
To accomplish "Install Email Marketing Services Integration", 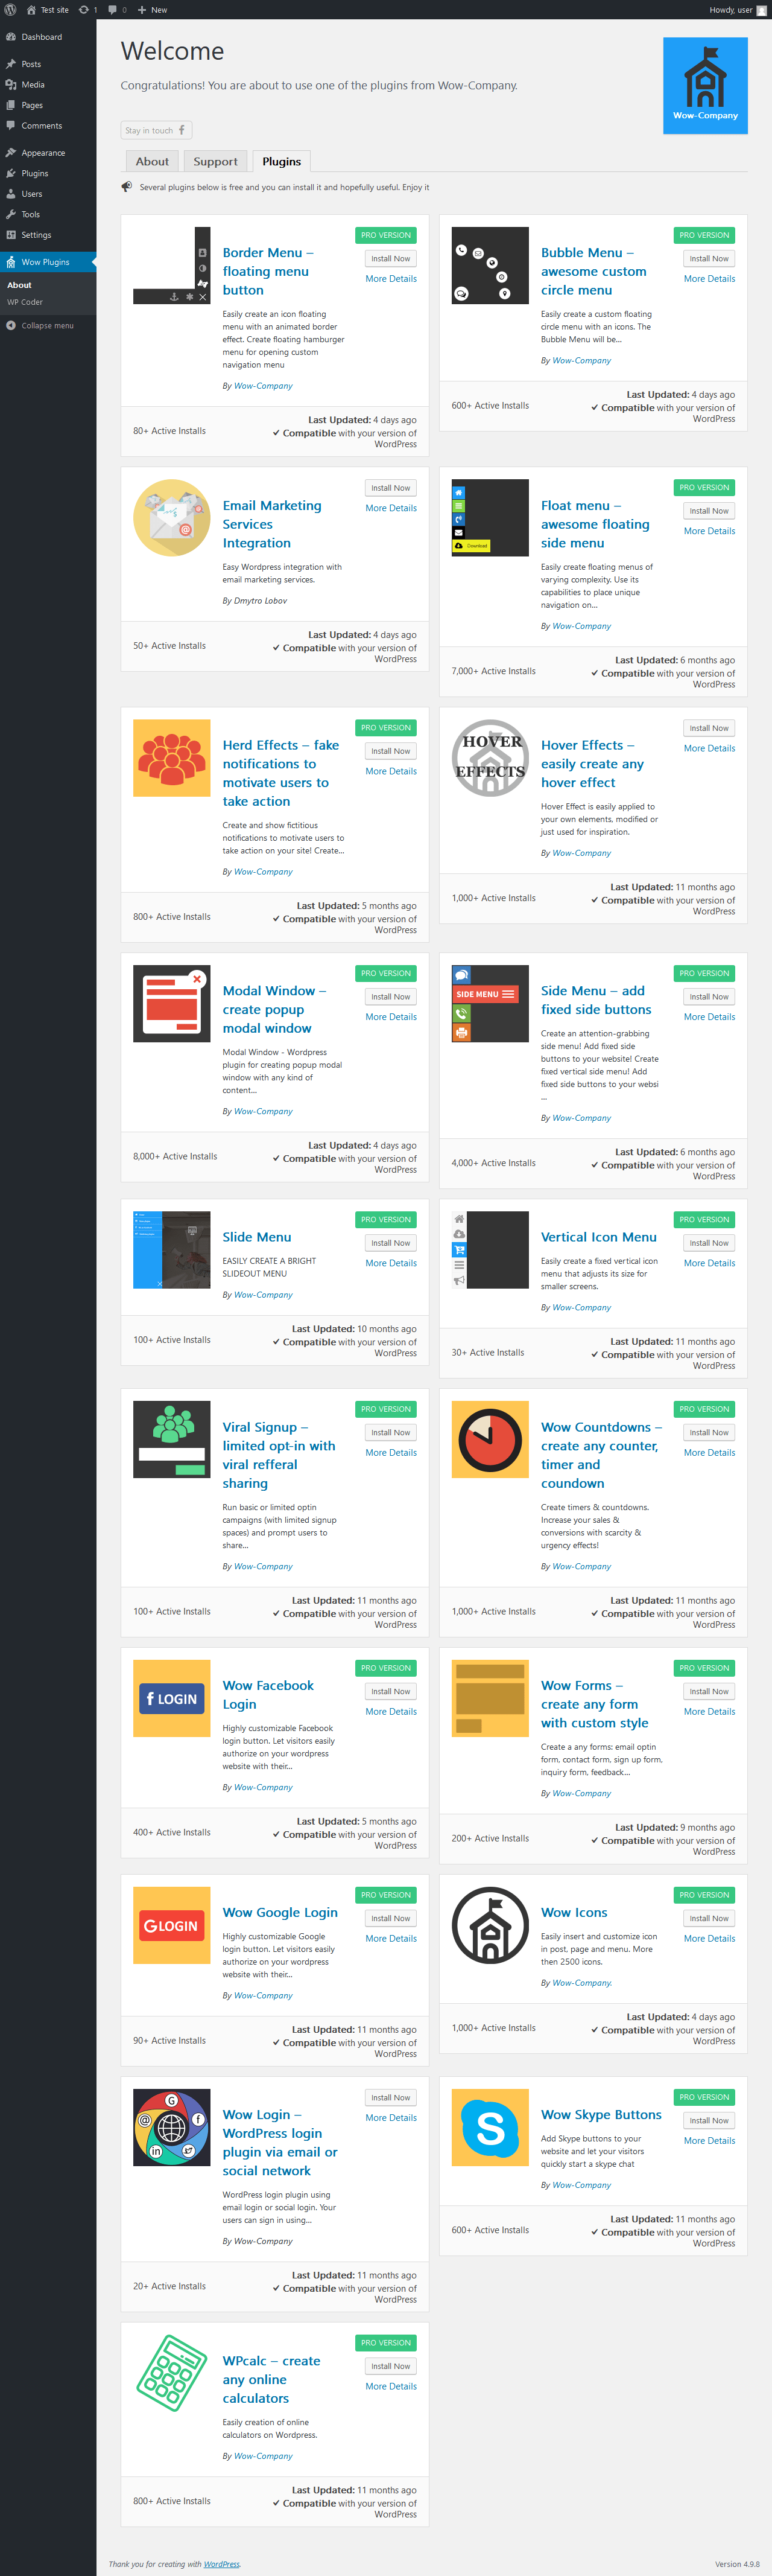I will 390,488.
